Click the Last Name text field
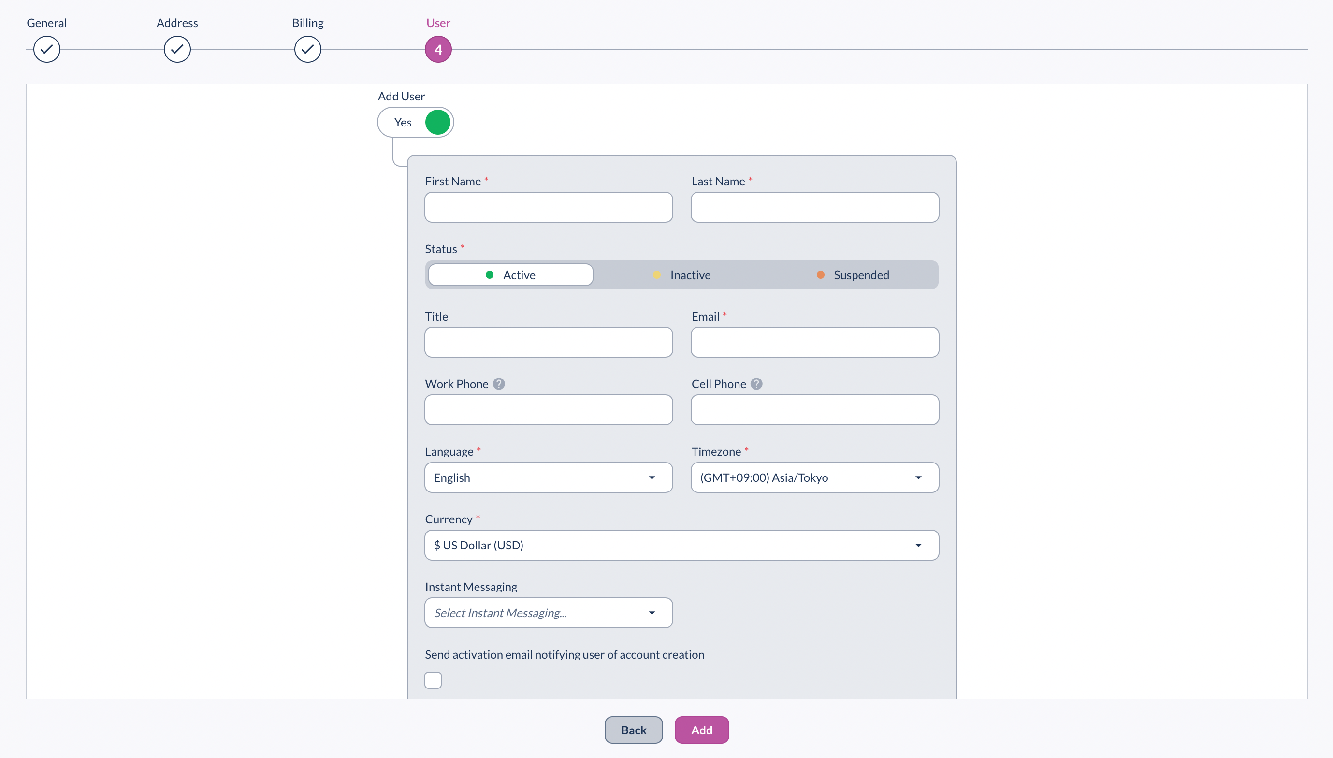Screen dimensions: 1333x758 [814, 207]
